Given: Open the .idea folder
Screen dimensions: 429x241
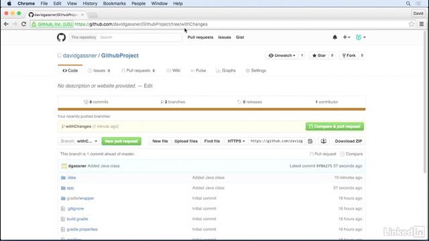Looking at the screenshot, I should click(72, 177).
